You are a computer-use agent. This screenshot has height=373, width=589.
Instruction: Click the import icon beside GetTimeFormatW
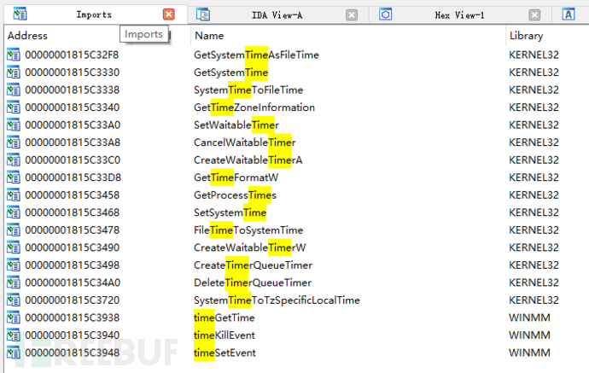tap(13, 178)
